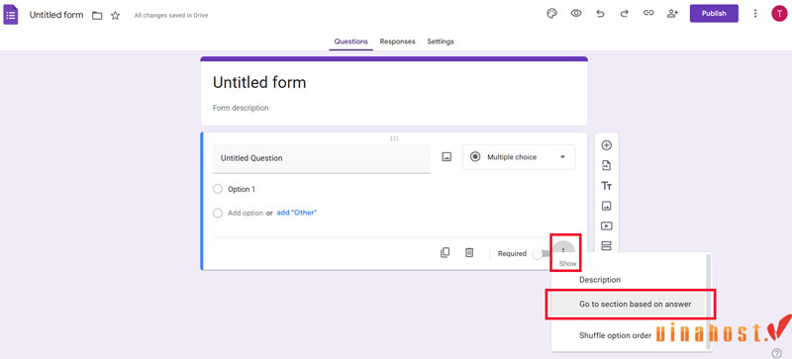The image size is (792, 359).
Task: Click the options menu scrollbar
Action: point(708,302)
